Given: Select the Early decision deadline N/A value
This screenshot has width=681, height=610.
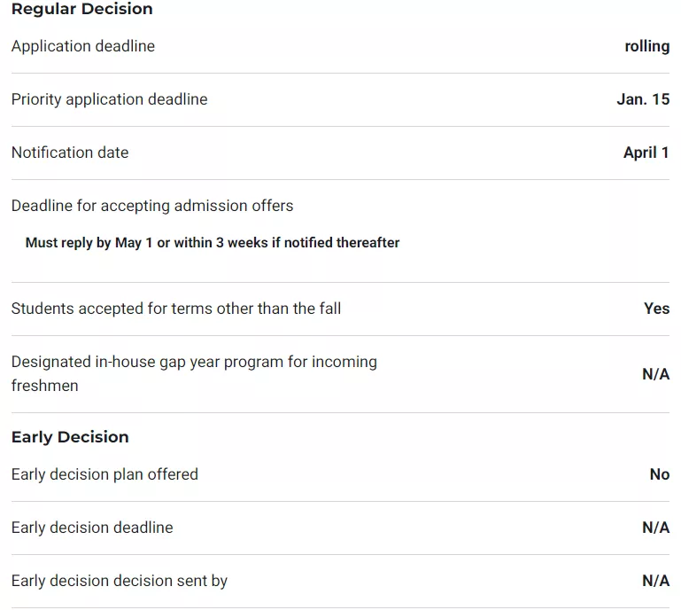Looking at the screenshot, I should pyautogui.click(x=655, y=528).
